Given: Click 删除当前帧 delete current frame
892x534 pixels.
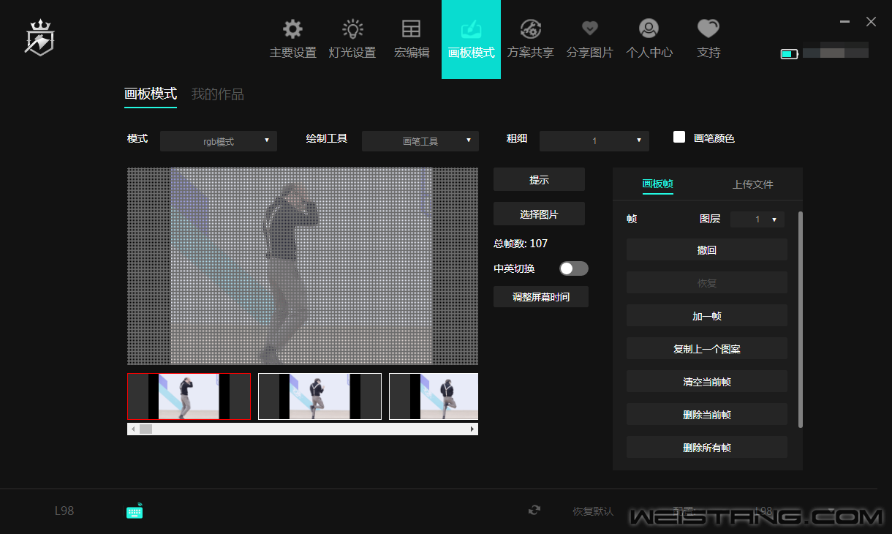Looking at the screenshot, I should 707,415.
